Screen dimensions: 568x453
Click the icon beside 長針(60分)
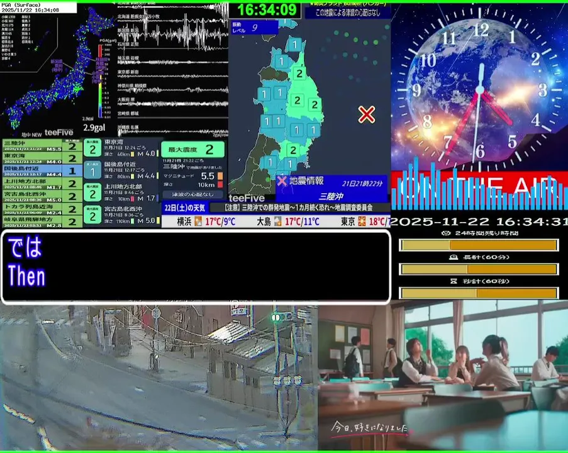tap(453, 257)
